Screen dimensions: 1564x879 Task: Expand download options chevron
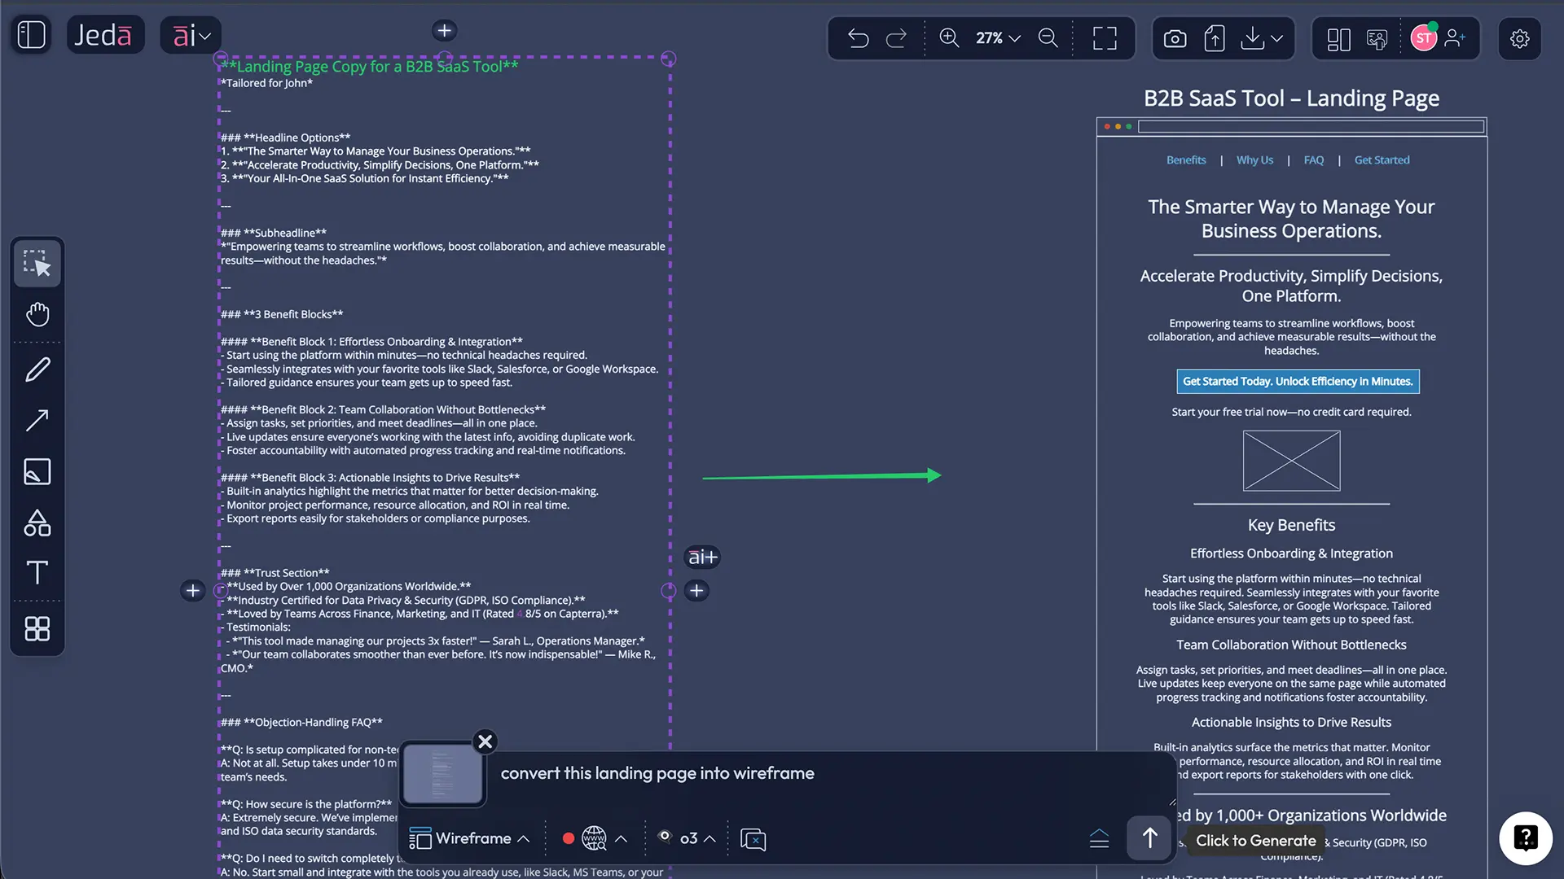(x=1277, y=38)
